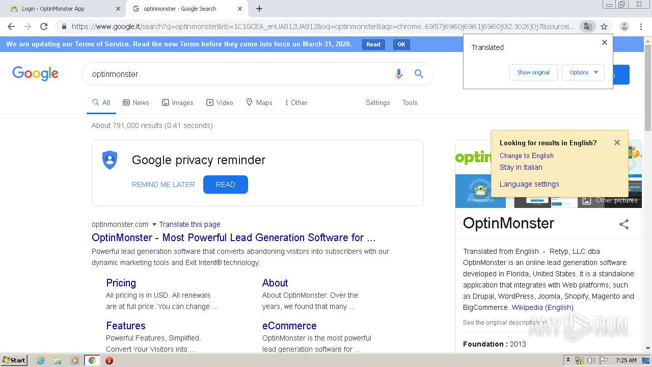Image resolution: width=652 pixels, height=367 pixels.
Task: Open the file explorer taskbar icon
Action: tap(58, 360)
